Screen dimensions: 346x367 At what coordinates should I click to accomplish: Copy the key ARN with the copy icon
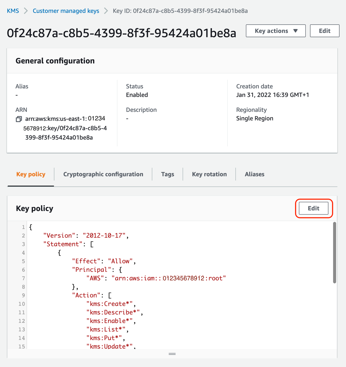point(19,119)
